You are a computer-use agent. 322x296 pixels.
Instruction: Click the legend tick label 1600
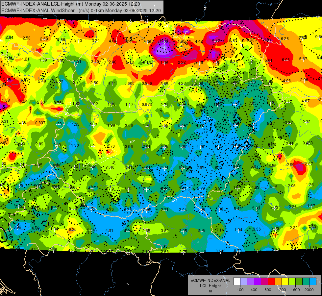[295, 290]
